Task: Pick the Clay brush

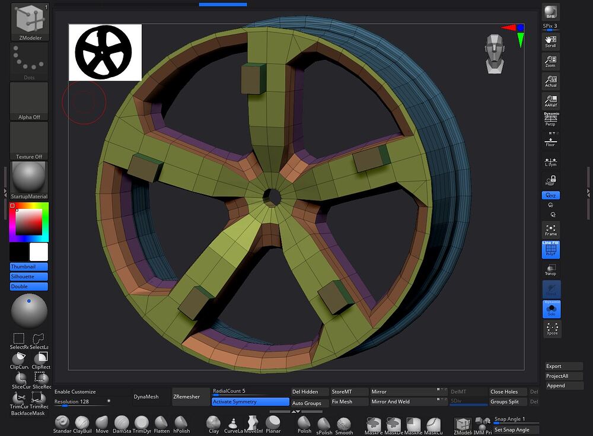Action: [x=213, y=425]
